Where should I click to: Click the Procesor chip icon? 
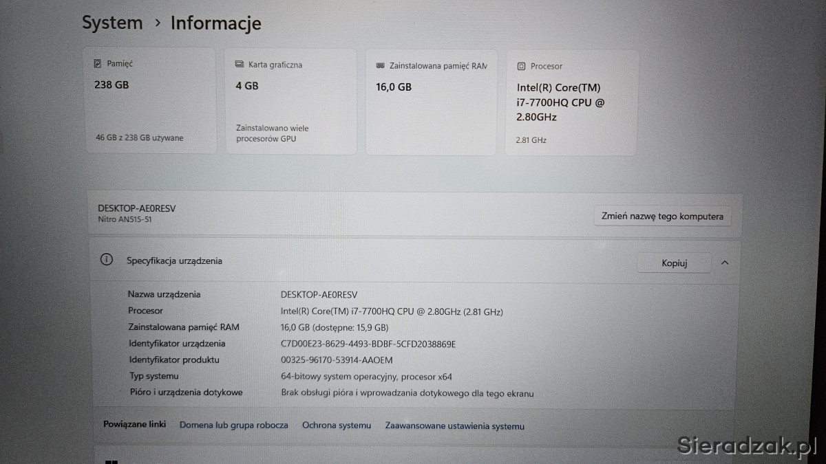pyautogui.click(x=521, y=67)
